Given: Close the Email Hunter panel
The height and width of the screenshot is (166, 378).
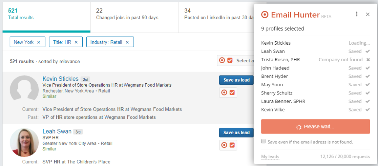Looking at the screenshot, I should click(x=368, y=14).
